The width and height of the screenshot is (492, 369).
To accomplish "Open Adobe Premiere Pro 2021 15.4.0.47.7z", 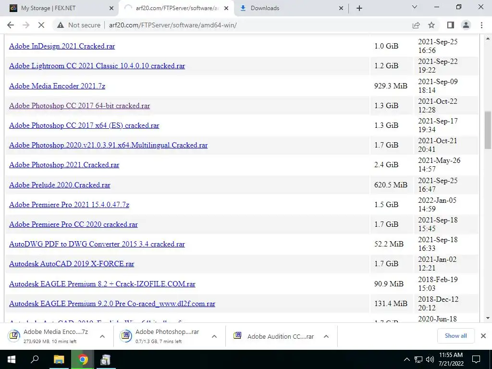I will tap(69, 205).
